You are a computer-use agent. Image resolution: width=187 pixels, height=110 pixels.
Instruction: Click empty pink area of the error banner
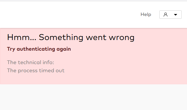131,62
